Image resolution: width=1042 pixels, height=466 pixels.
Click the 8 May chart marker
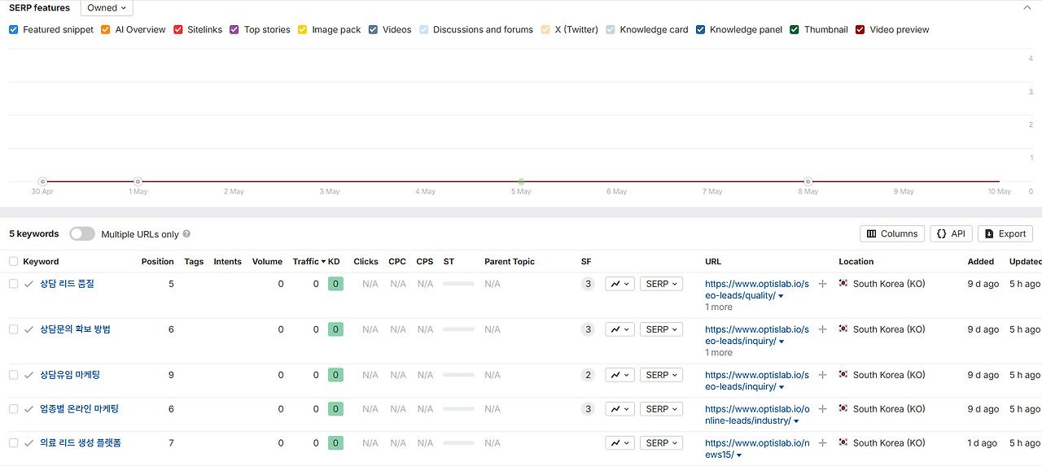coord(808,181)
